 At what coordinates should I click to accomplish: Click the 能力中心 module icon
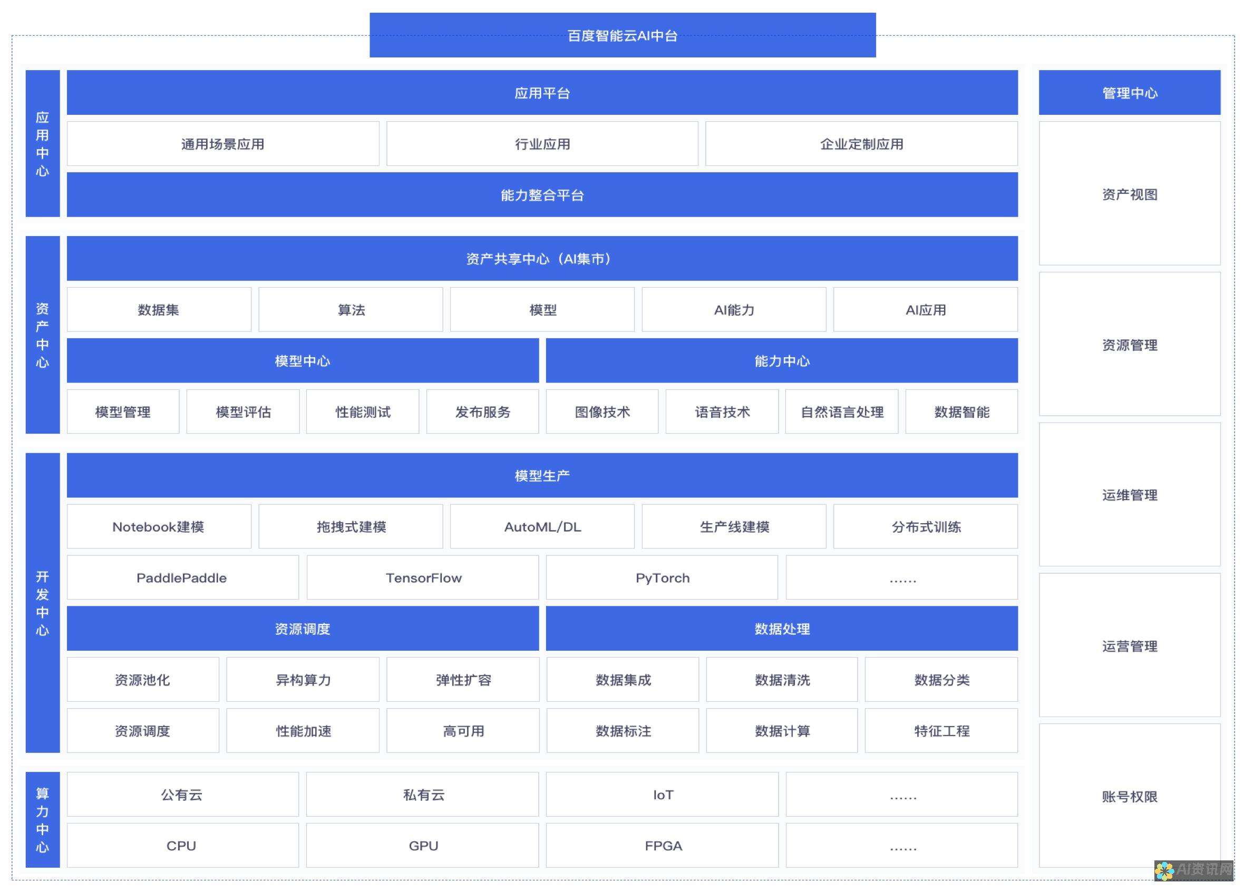click(x=781, y=361)
